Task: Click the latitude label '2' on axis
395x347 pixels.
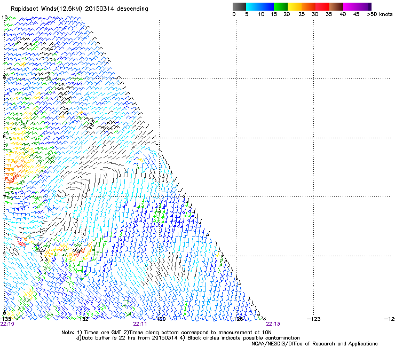Action: (4, 255)
